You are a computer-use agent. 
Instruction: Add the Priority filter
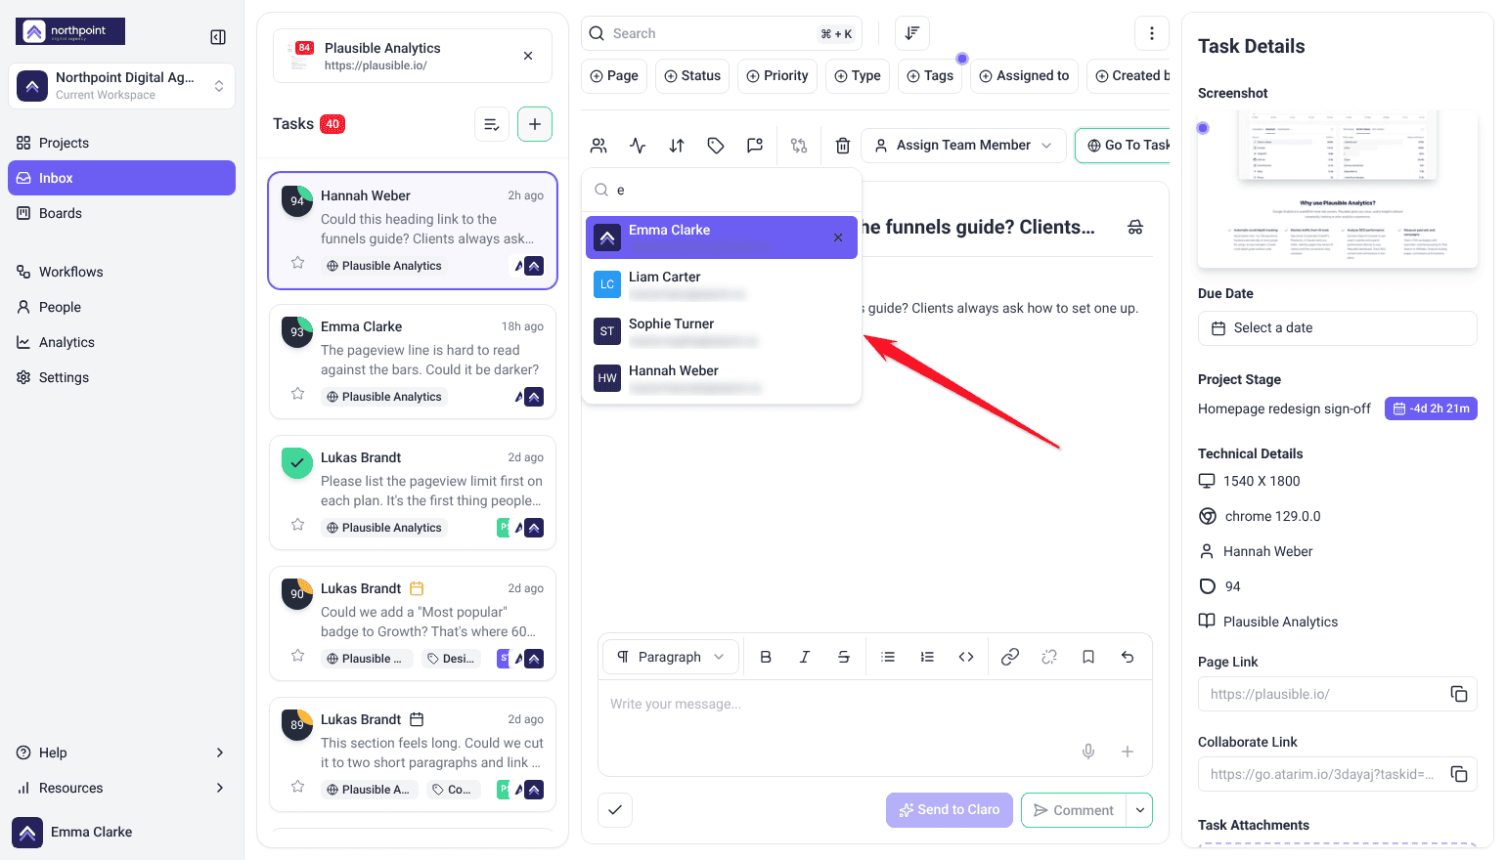(777, 76)
